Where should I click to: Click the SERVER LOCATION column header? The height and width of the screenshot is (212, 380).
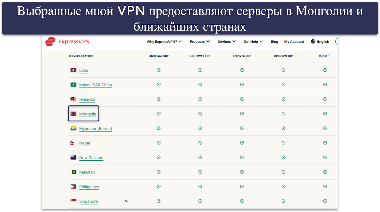tap(81, 56)
